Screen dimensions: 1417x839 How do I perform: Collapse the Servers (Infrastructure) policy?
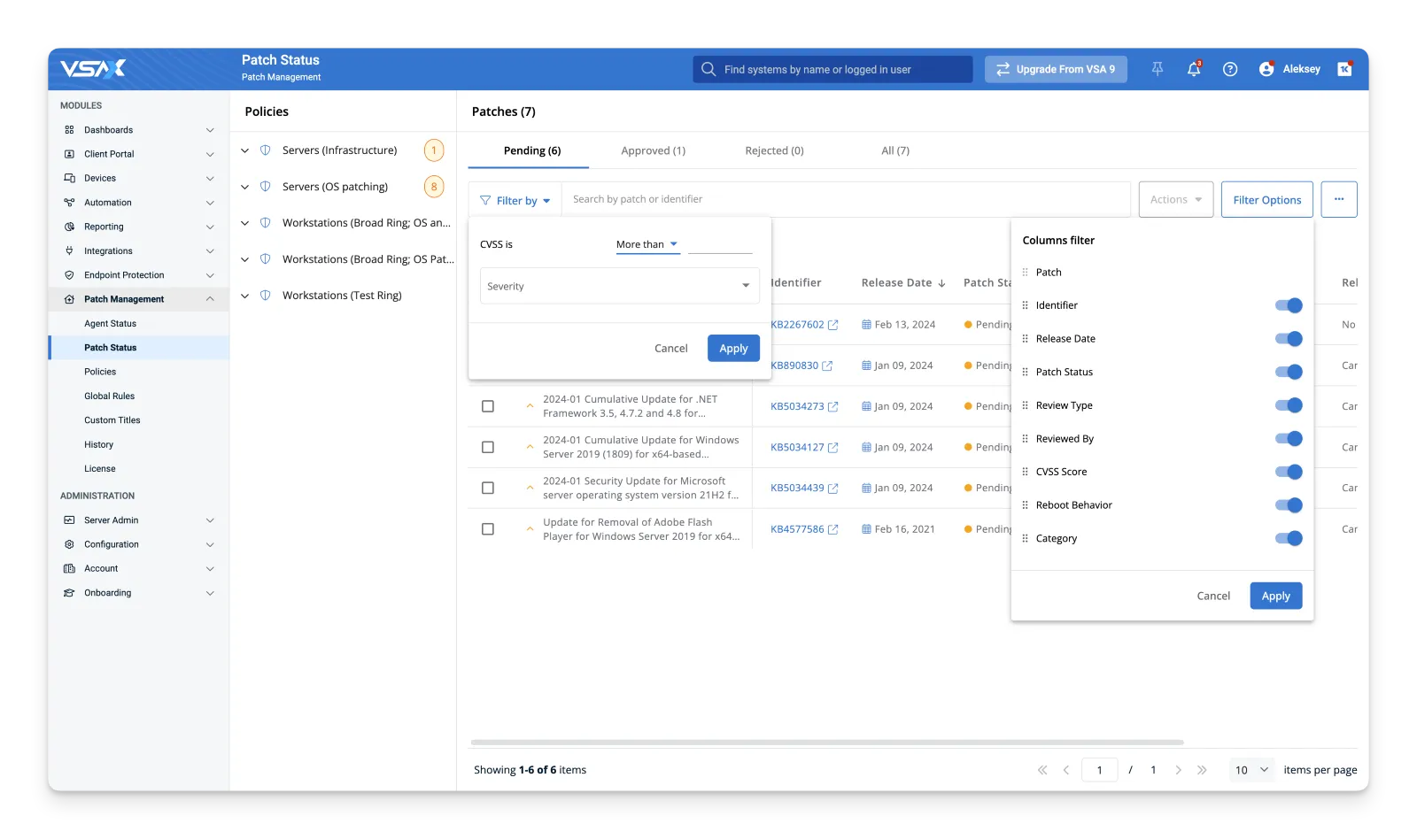tap(245, 150)
